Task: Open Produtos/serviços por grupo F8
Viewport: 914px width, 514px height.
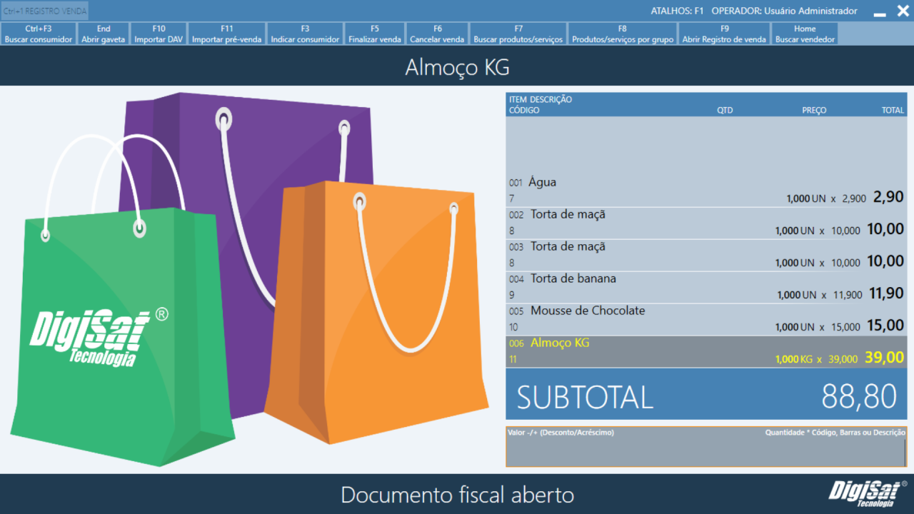Action: [623, 34]
